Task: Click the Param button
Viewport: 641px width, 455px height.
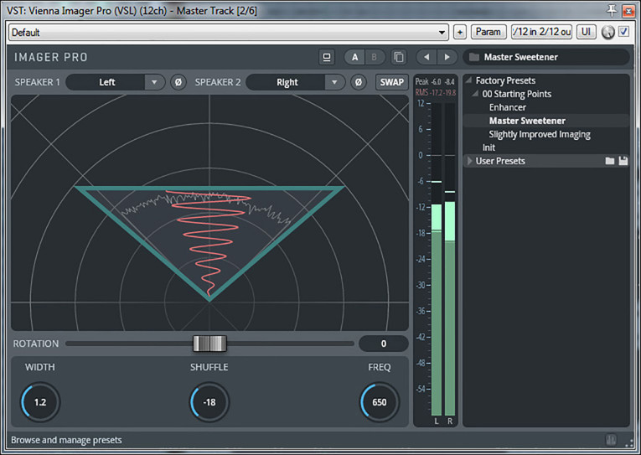Action: click(x=489, y=32)
